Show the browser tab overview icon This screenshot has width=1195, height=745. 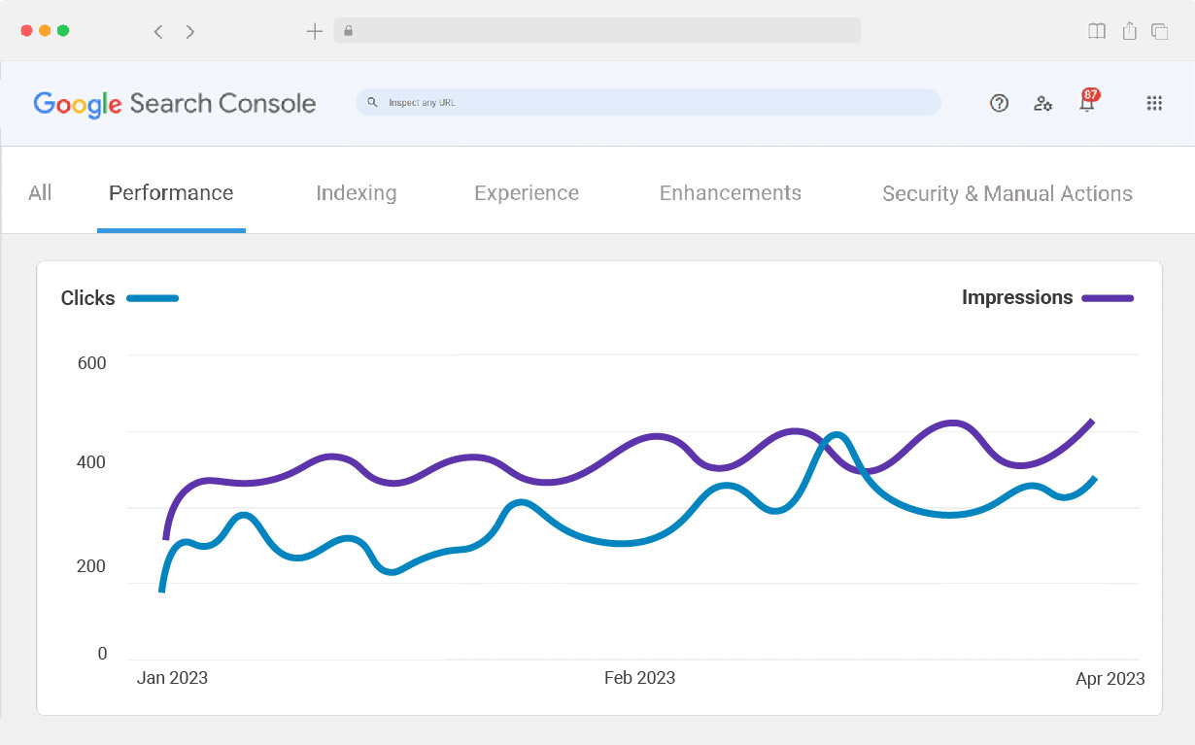pos(1159,31)
